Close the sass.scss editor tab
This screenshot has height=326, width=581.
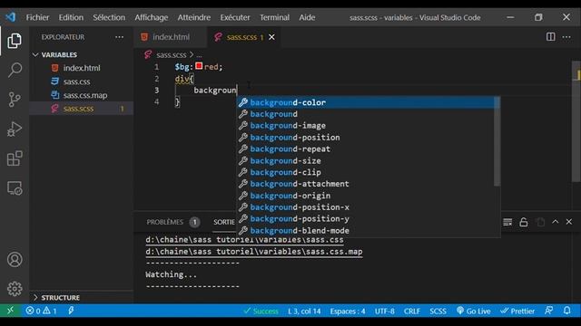(x=271, y=37)
